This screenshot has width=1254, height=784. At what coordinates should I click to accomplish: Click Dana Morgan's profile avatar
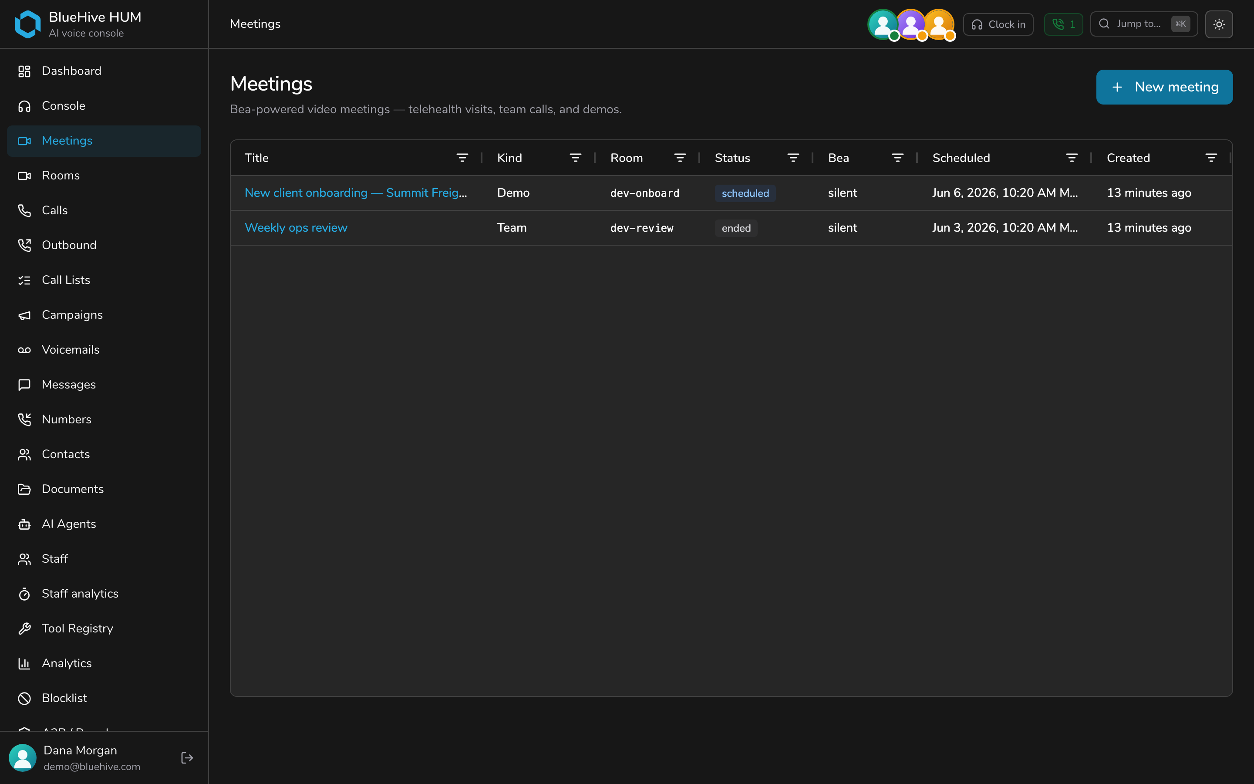pos(22,758)
